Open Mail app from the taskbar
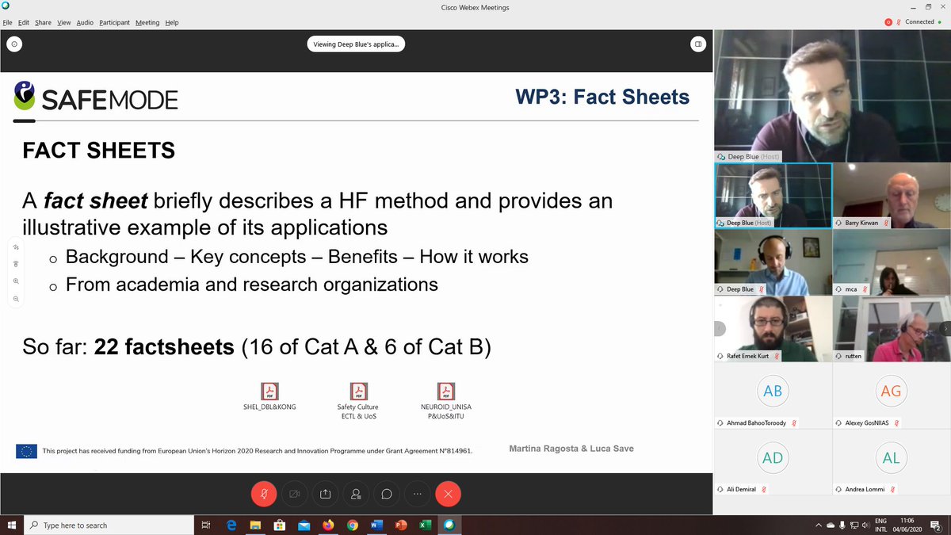951x535 pixels. [304, 525]
